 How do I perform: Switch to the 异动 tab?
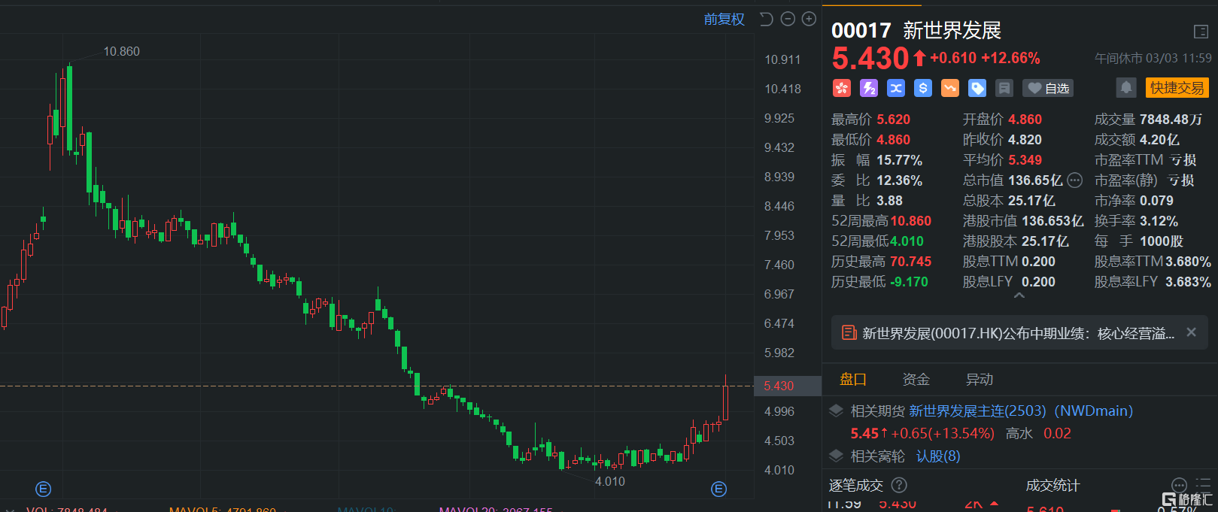tap(980, 379)
